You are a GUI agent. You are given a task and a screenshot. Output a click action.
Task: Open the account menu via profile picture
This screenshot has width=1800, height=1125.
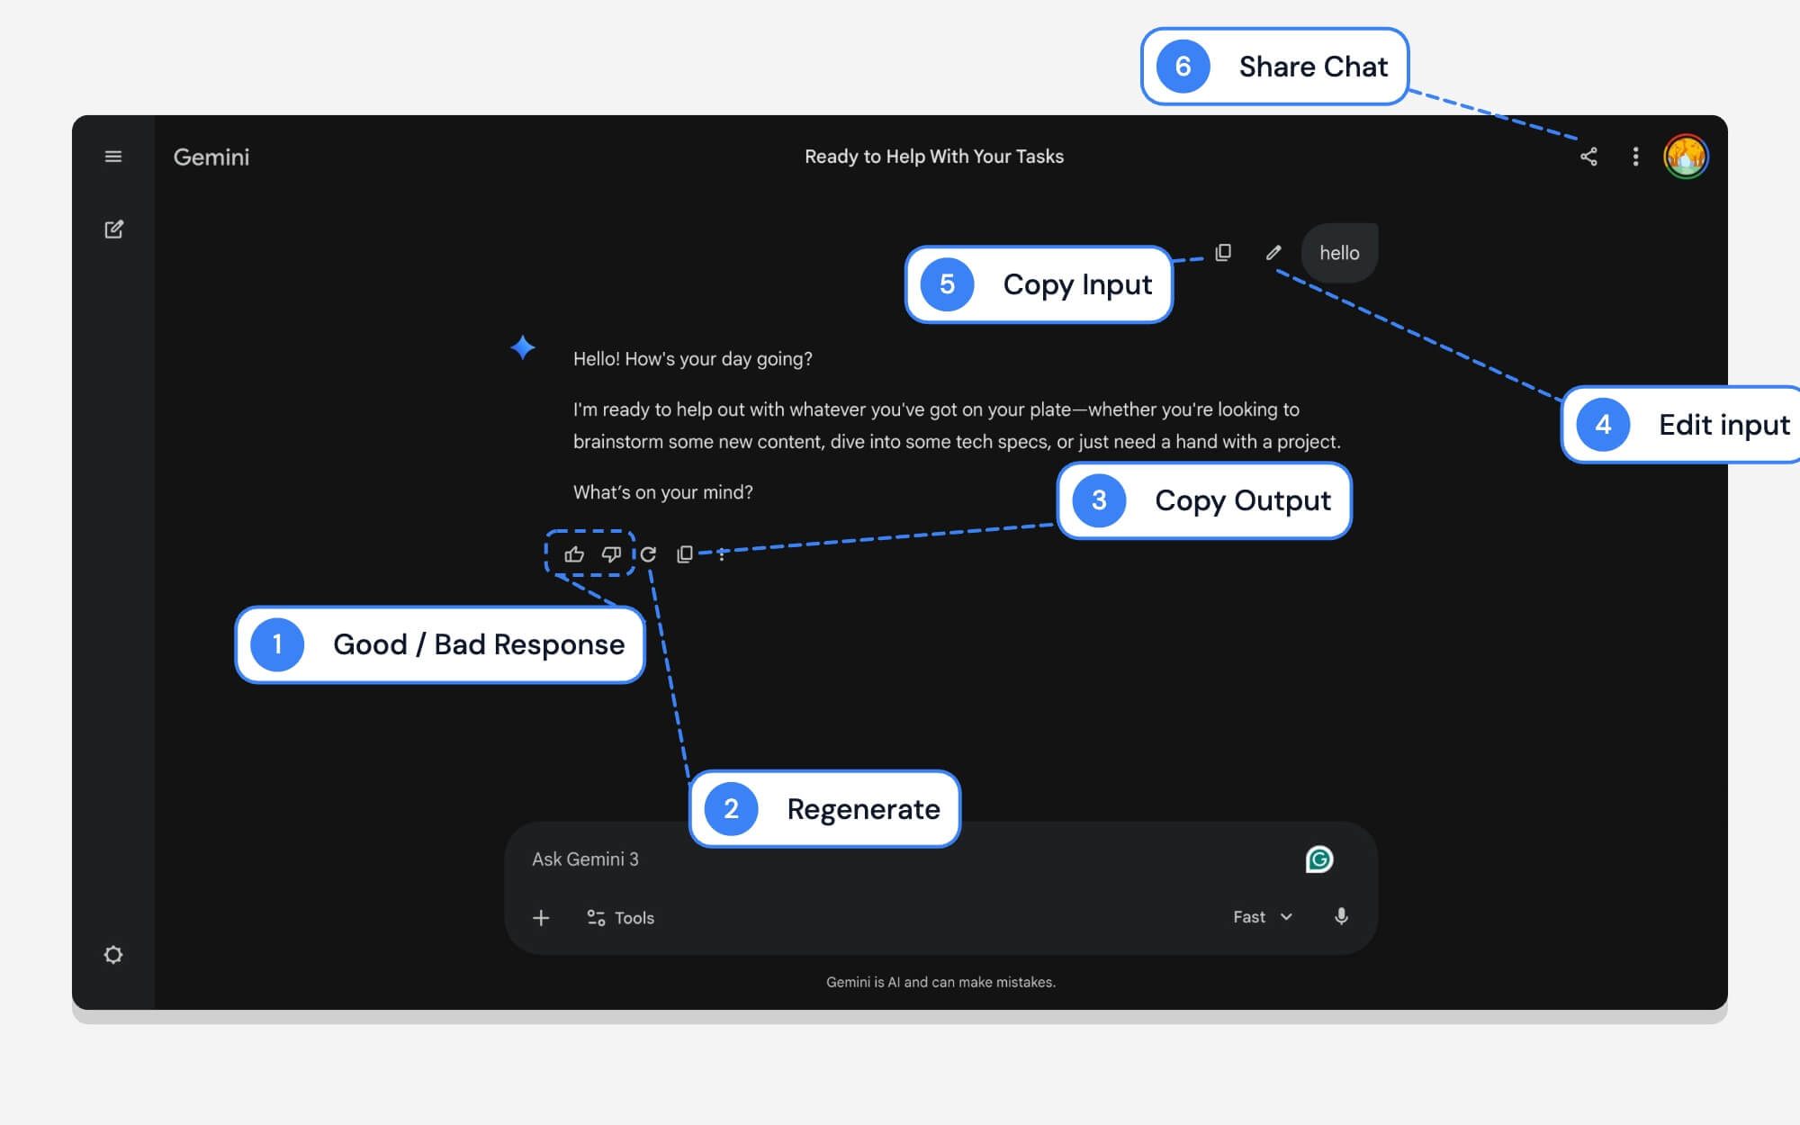tap(1687, 157)
